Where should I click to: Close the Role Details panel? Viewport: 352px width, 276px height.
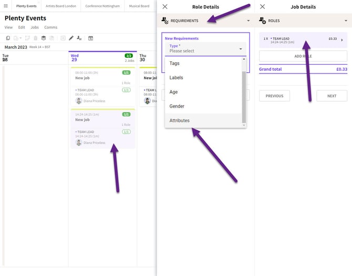(x=165, y=7)
